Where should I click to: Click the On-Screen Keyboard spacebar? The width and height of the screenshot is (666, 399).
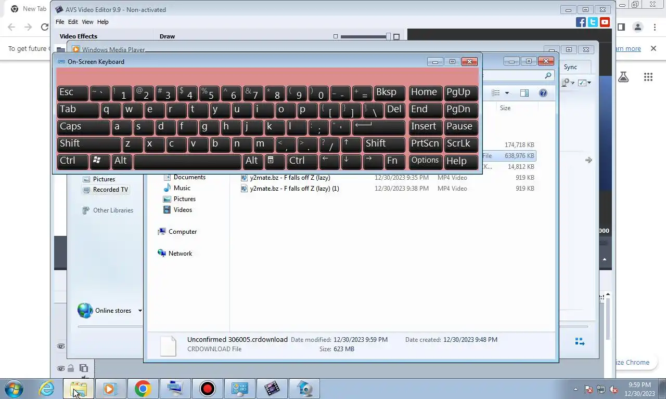(187, 161)
